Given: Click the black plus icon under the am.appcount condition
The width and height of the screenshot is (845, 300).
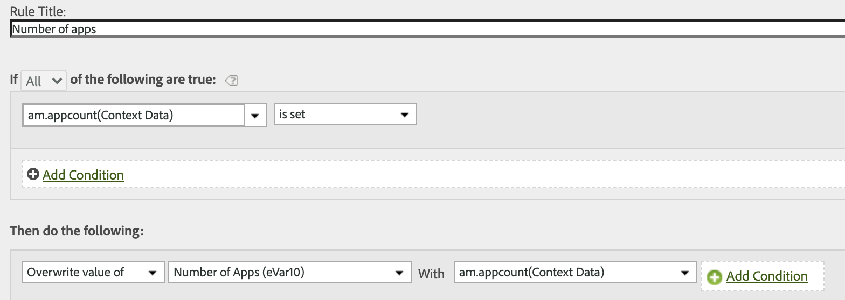Looking at the screenshot, I should (x=33, y=175).
